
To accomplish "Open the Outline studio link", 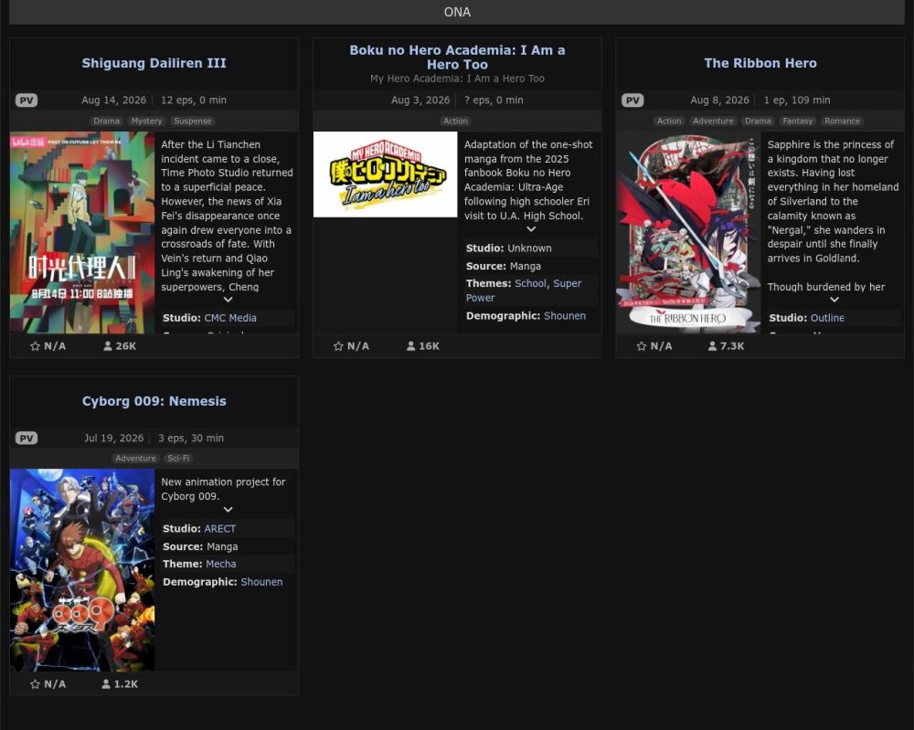I will (x=827, y=318).
